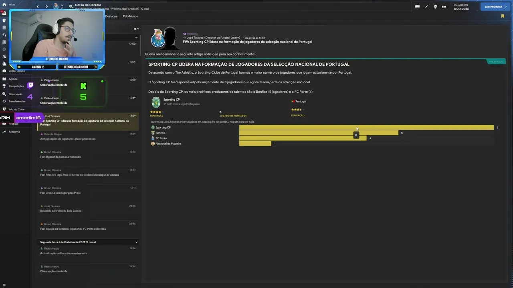Open the Observação scouting icon
Screen dimensions: 513x288
[4, 94]
